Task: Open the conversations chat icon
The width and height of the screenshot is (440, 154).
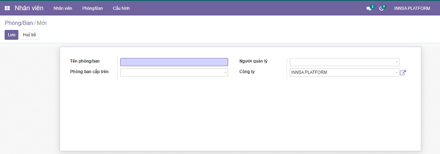Action: point(369,9)
